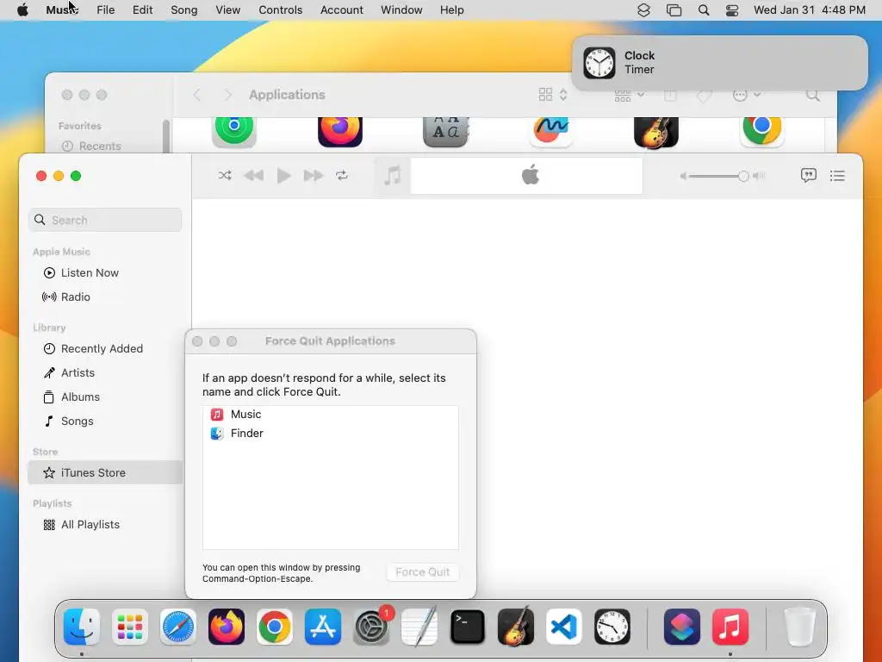
Task: Launch Google Chrome from the Dock
Action: (x=275, y=627)
